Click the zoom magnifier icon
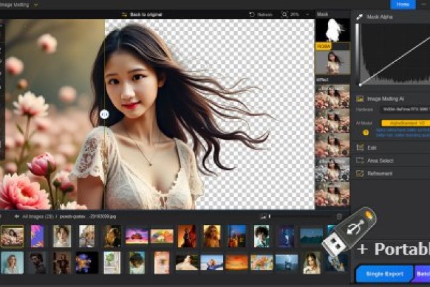This screenshot has height=287, width=430. tap(284, 15)
